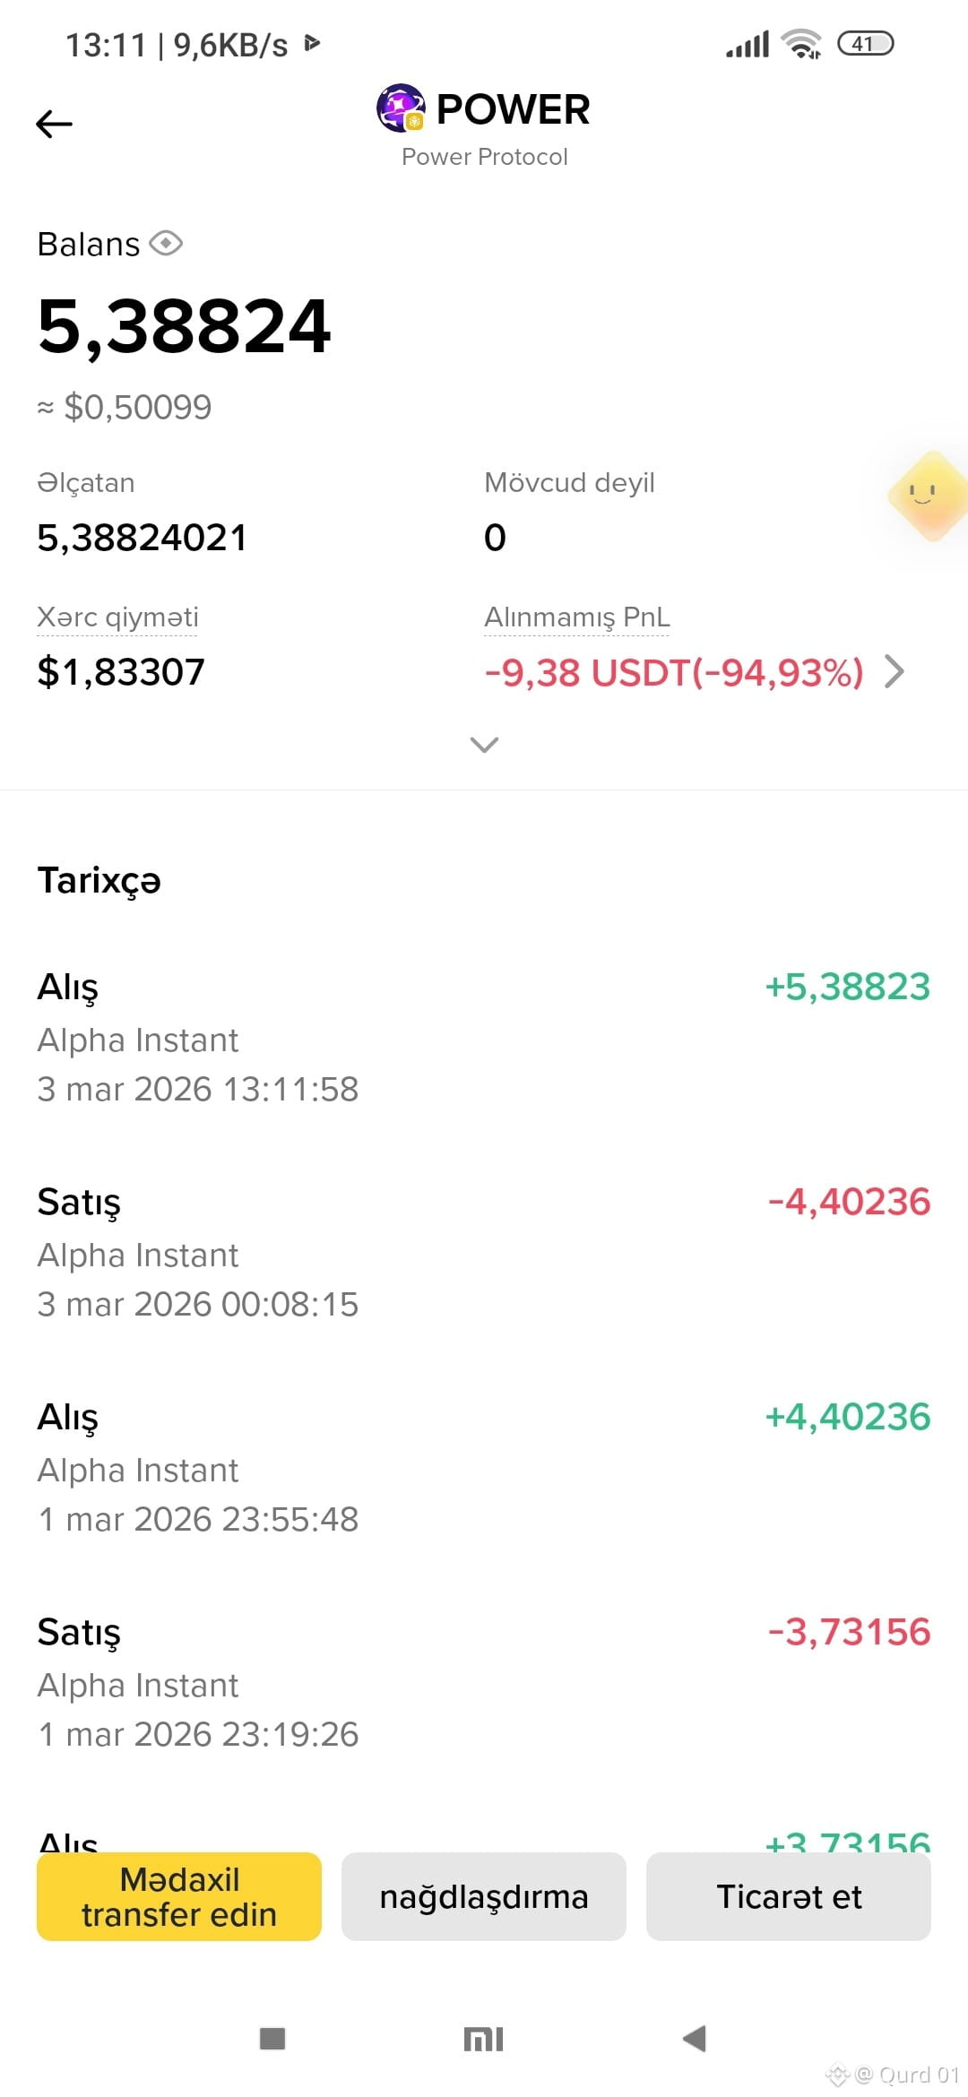The image size is (968, 2097).
Task: Tap the Alınmamış PnL info label
Action: pos(576,617)
